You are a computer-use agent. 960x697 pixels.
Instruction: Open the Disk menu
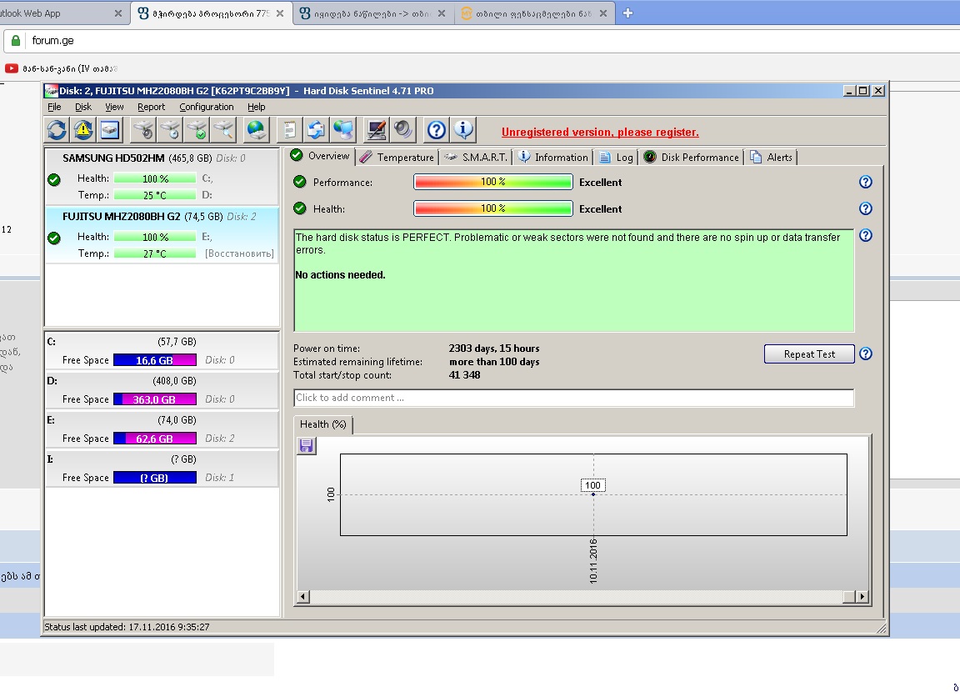coord(83,107)
